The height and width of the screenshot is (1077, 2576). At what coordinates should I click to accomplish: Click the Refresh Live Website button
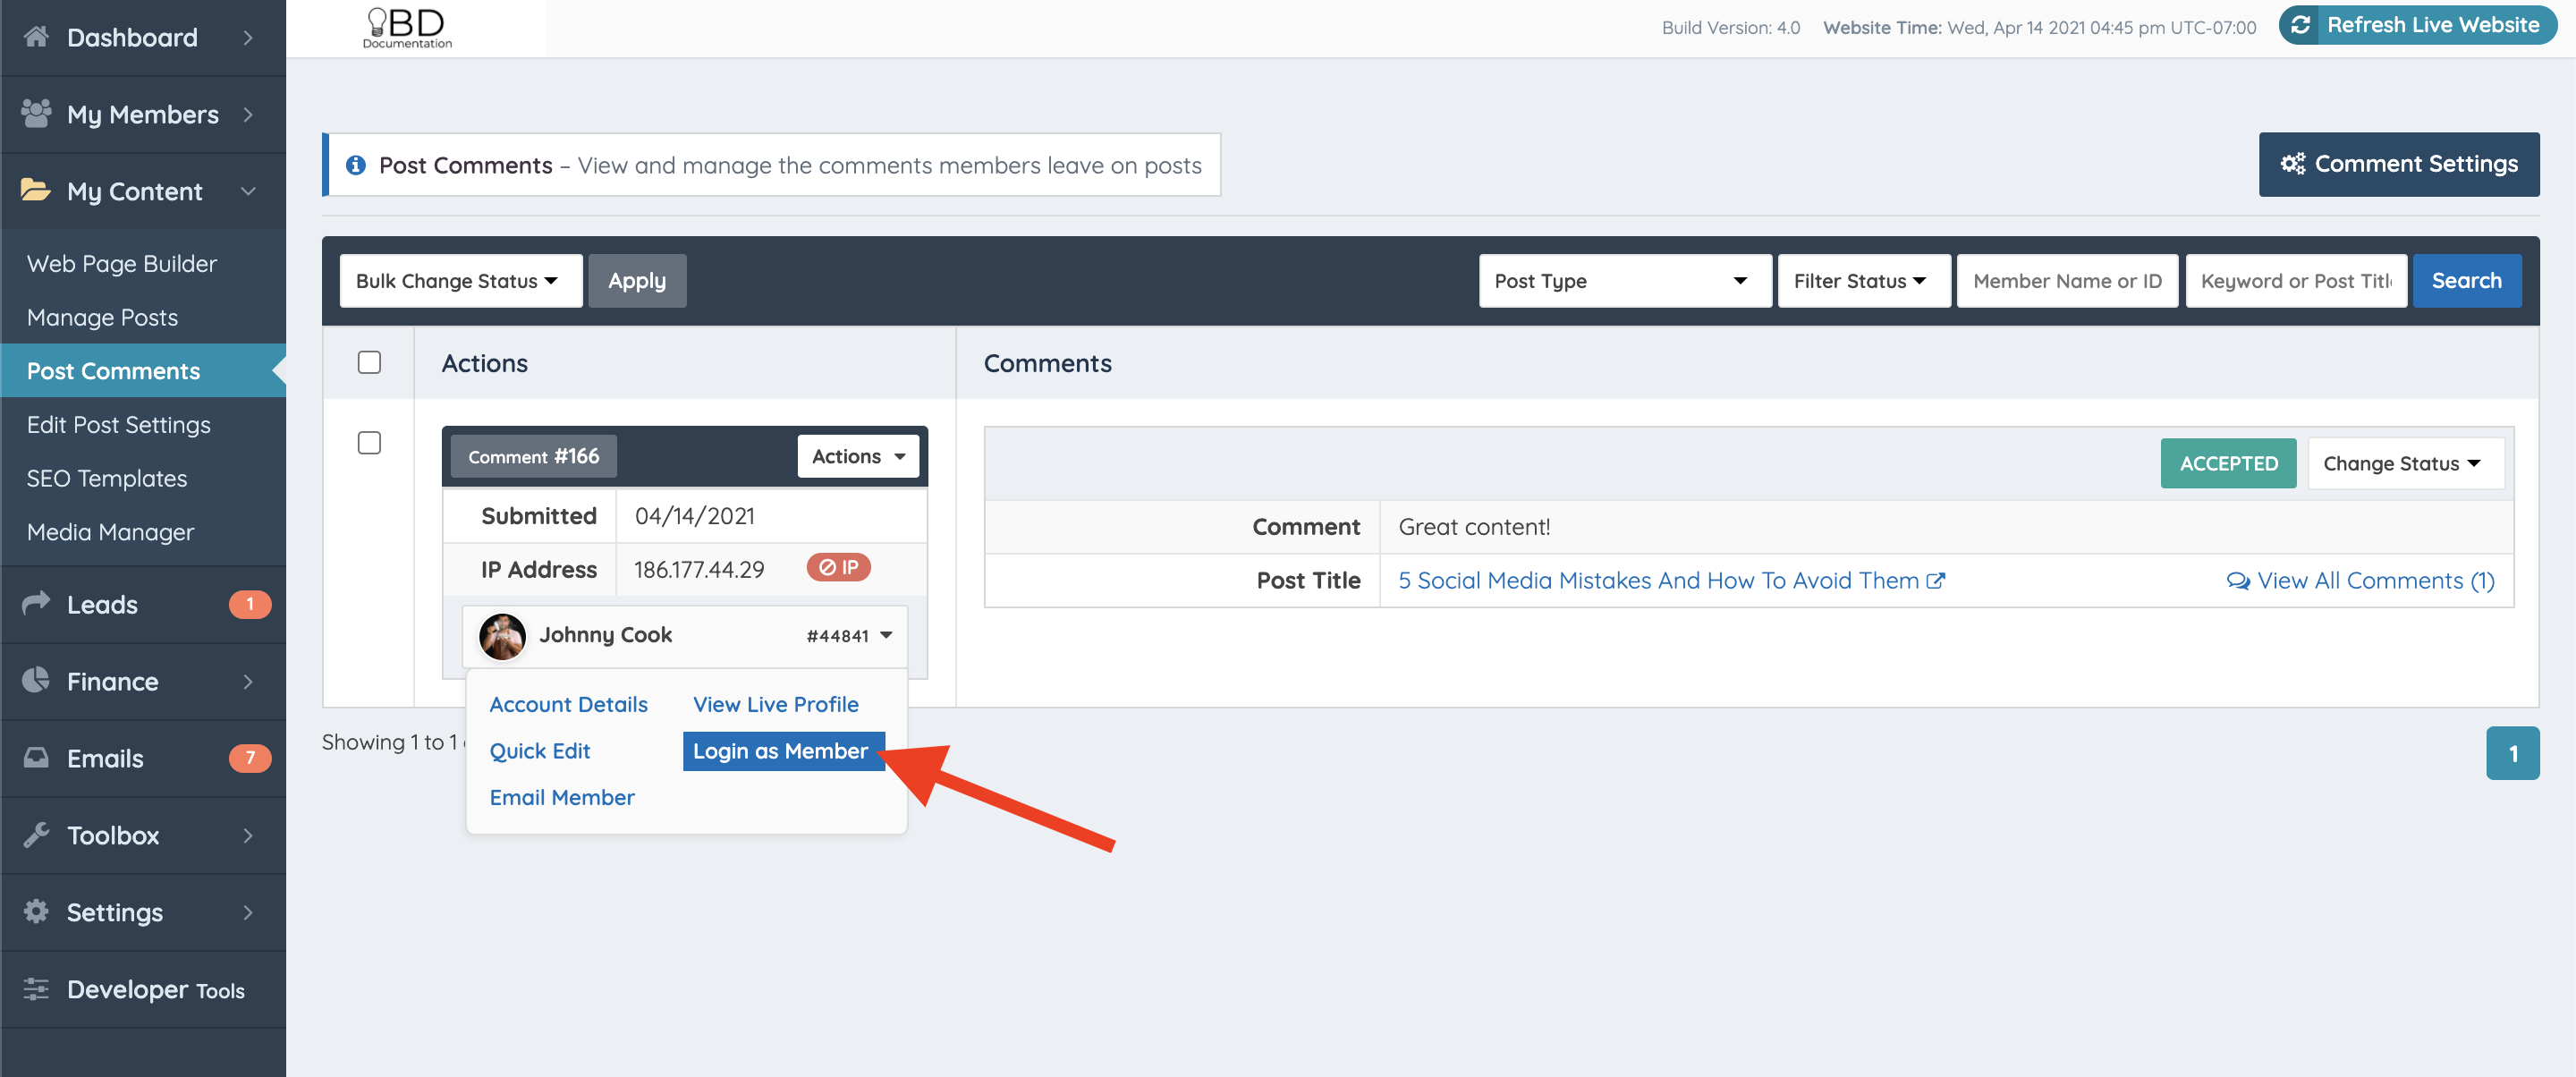pos(2418,25)
